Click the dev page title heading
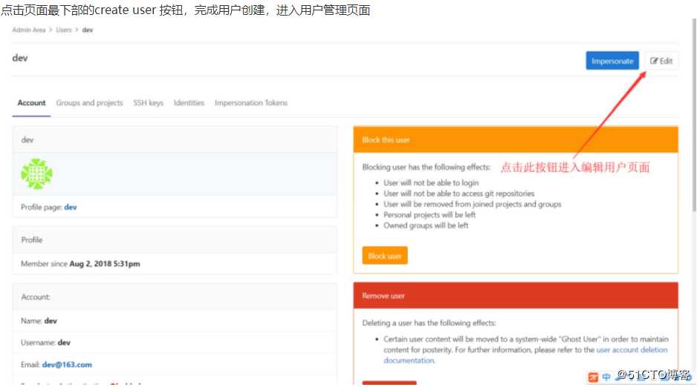Image resolution: width=697 pixels, height=387 pixels. tap(20, 58)
